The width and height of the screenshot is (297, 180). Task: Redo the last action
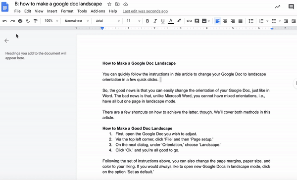12,21
